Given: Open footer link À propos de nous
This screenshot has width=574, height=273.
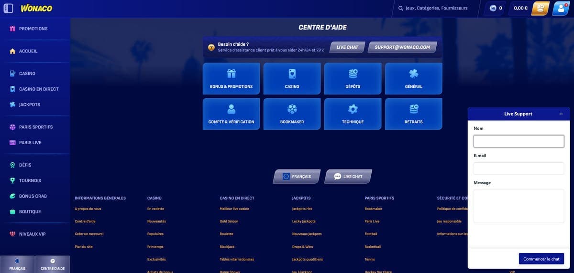Looking at the screenshot, I should coord(88,209).
